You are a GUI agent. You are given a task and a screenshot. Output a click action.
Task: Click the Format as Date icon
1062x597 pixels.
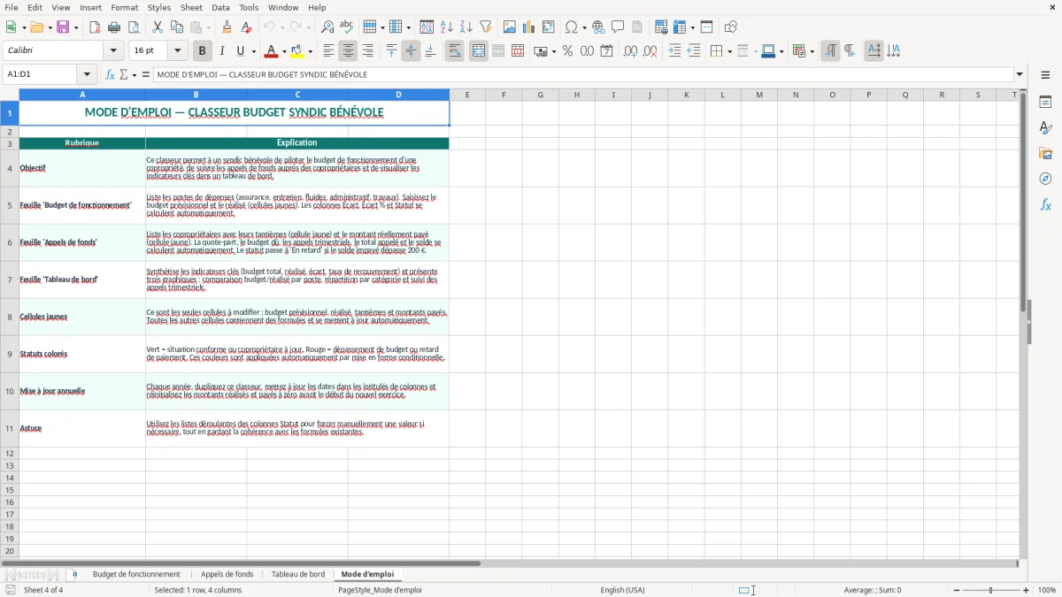(x=606, y=51)
